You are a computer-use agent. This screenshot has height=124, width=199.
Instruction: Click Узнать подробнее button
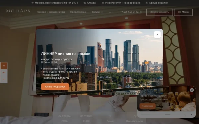[55, 87]
